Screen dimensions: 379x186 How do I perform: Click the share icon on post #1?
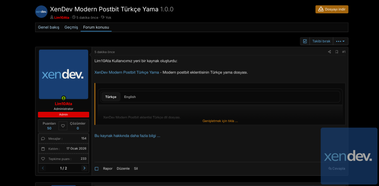pyautogui.click(x=329, y=52)
